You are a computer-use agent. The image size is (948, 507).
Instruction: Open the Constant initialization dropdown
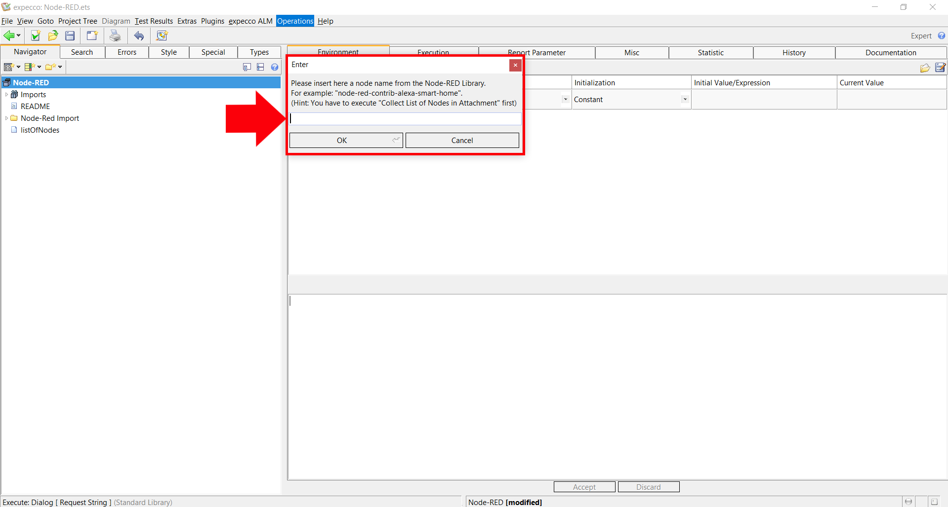coord(685,100)
